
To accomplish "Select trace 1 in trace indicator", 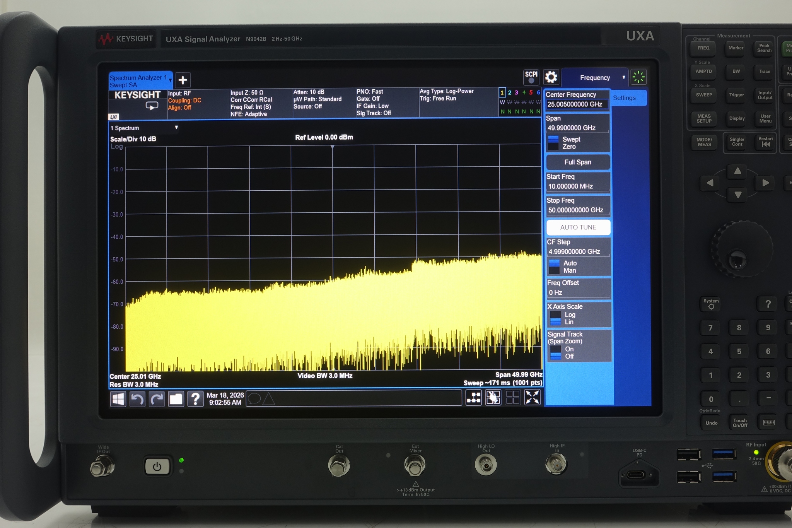I will pos(502,92).
